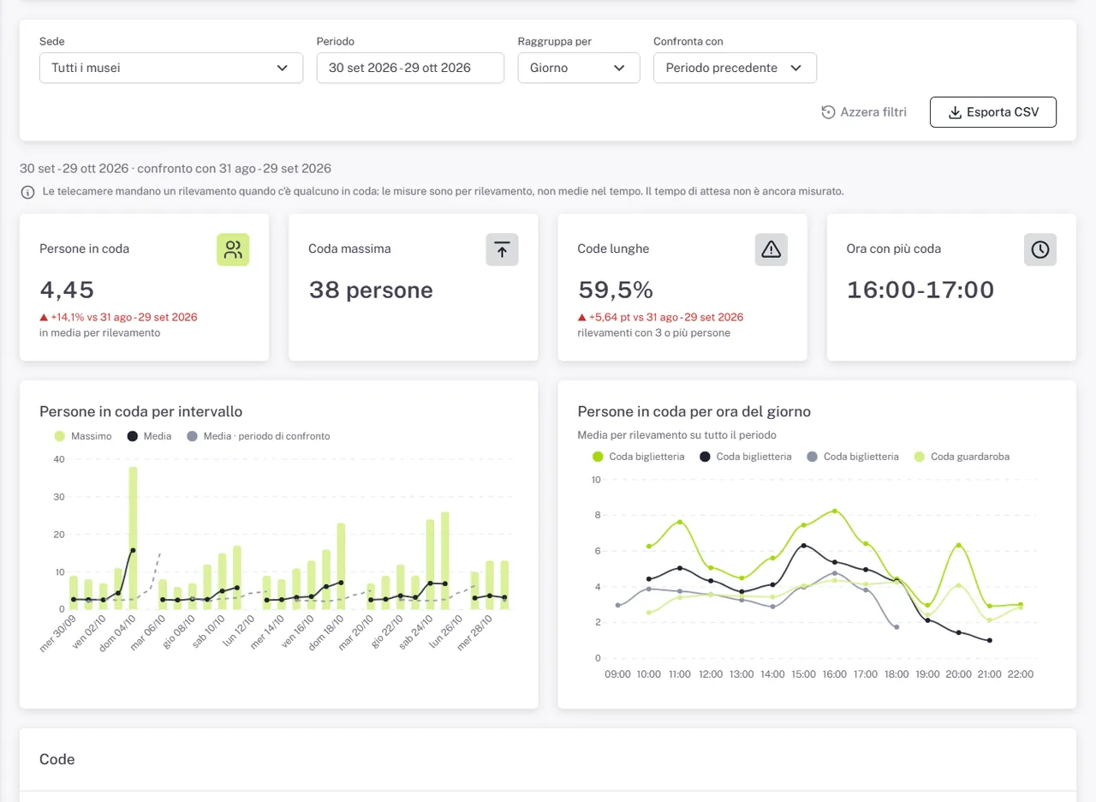Click the Code section heading

pos(57,759)
